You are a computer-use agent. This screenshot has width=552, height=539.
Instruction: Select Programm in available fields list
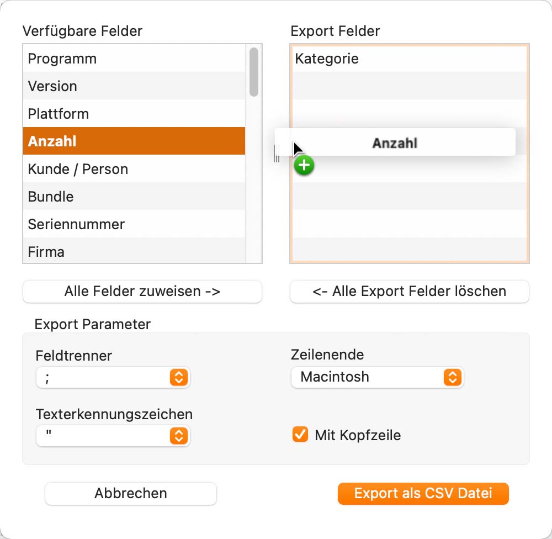coord(134,59)
